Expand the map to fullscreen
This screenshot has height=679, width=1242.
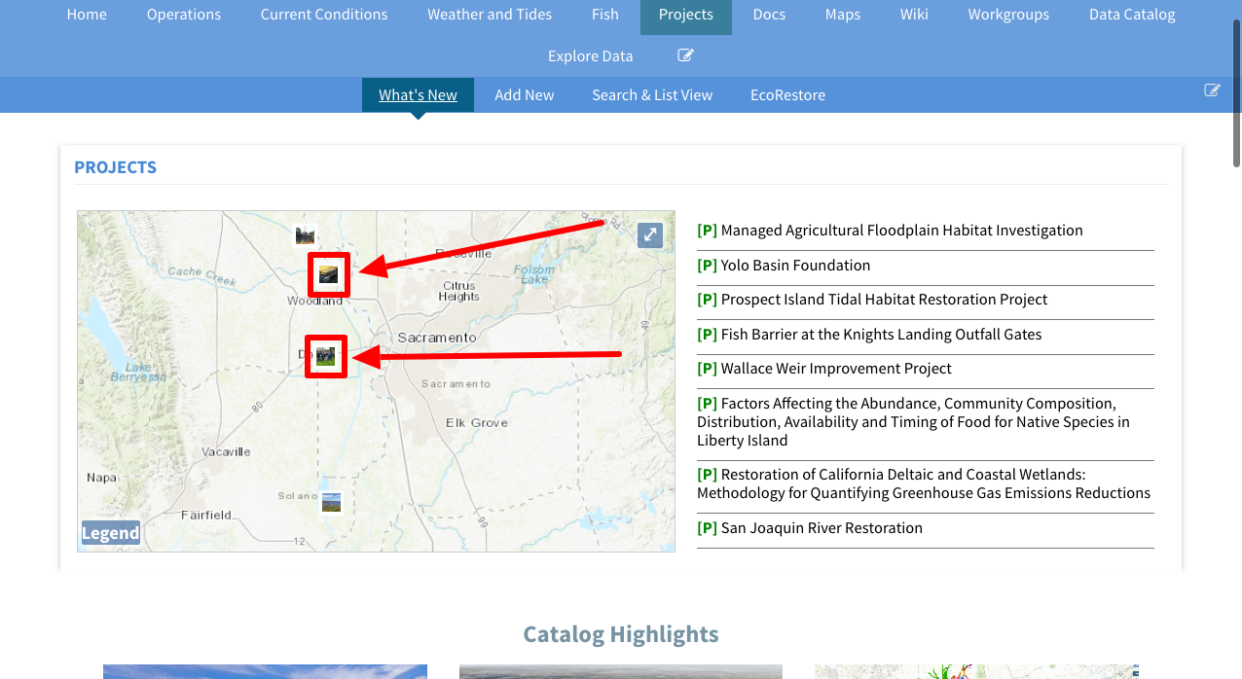649,235
